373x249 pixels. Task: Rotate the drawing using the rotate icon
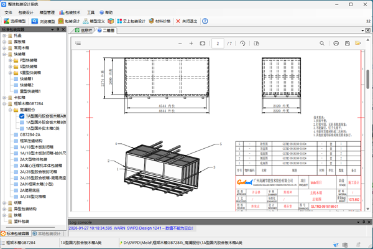(x=242, y=44)
